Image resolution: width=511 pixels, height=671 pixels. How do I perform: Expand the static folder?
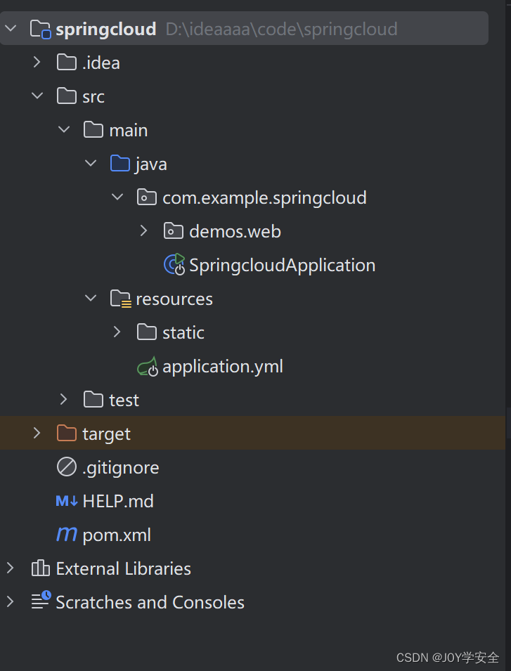pyautogui.click(x=117, y=332)
